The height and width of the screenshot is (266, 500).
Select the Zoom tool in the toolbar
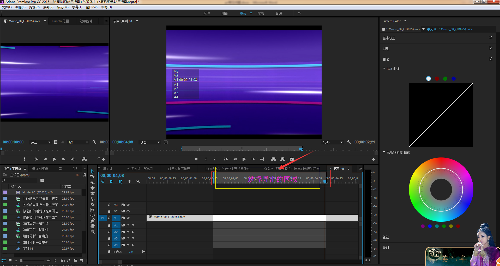click(x=93, y=232)
